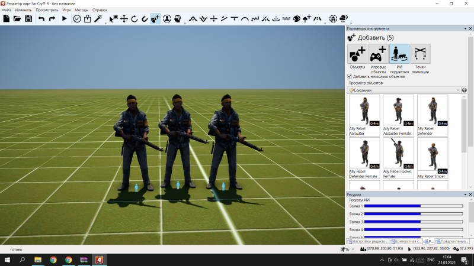The width and height of the screenshot is (474, 266).
Task: Choose the ИИ окружения category button
Action: tap(399, 54)
